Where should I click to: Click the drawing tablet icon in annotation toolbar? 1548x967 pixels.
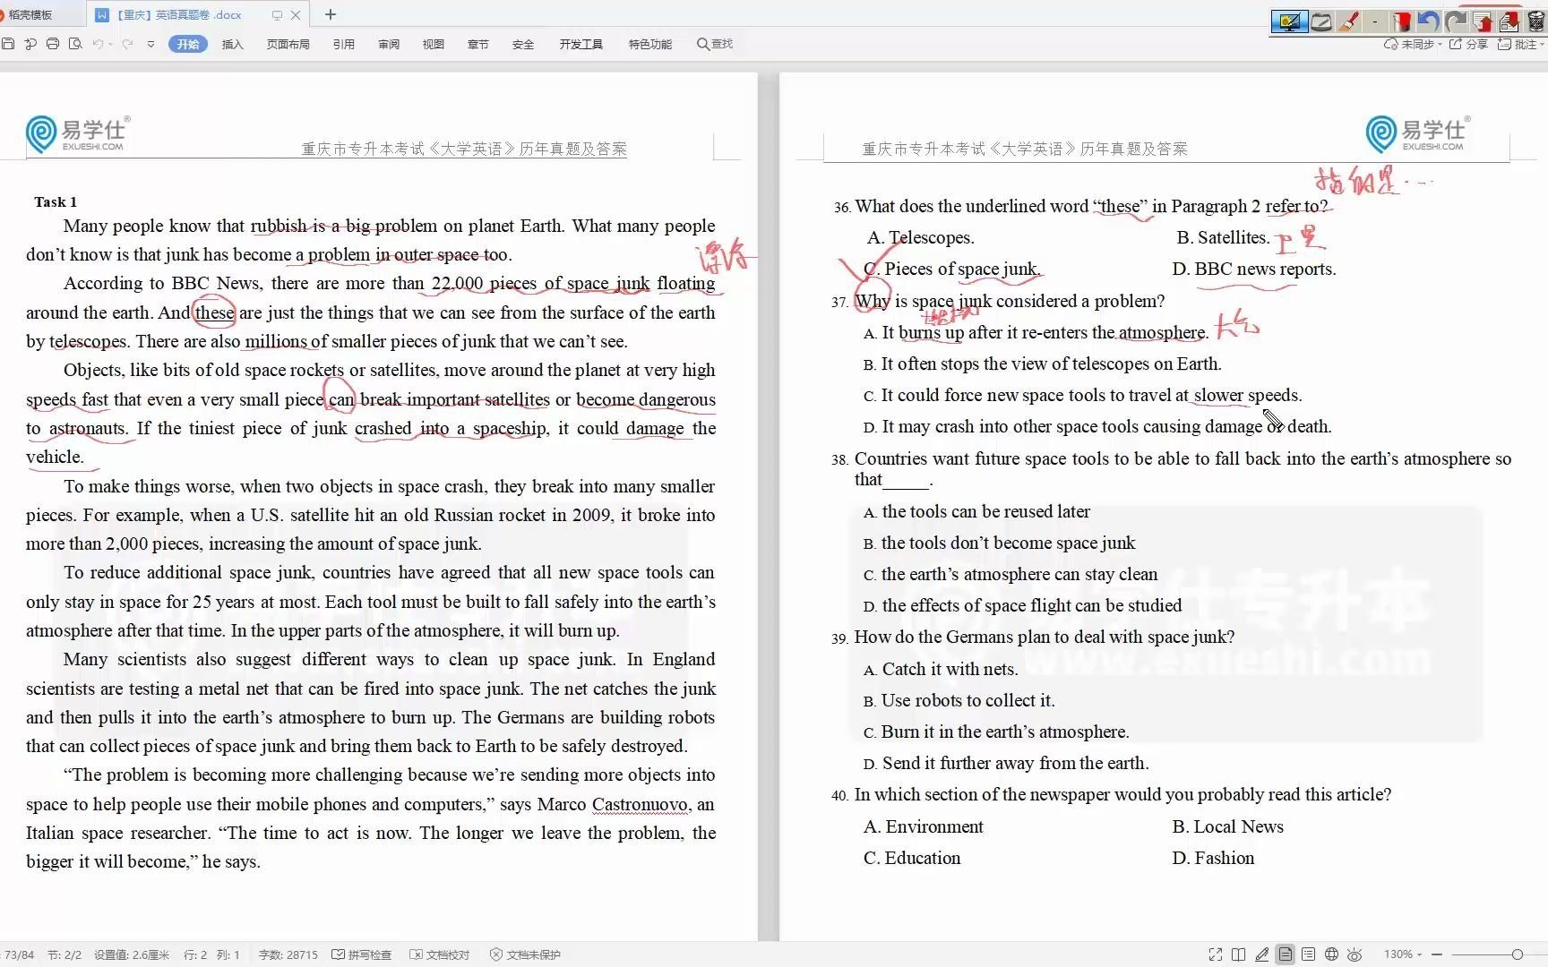click(1321, 21)
